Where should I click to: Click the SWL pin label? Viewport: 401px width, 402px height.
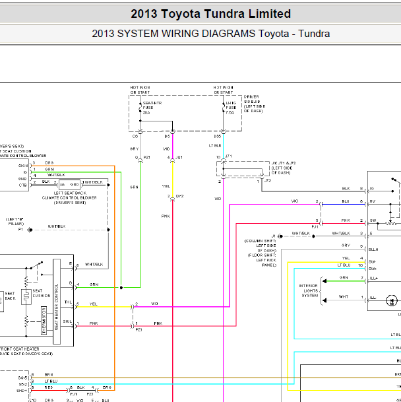click(67, 321)
